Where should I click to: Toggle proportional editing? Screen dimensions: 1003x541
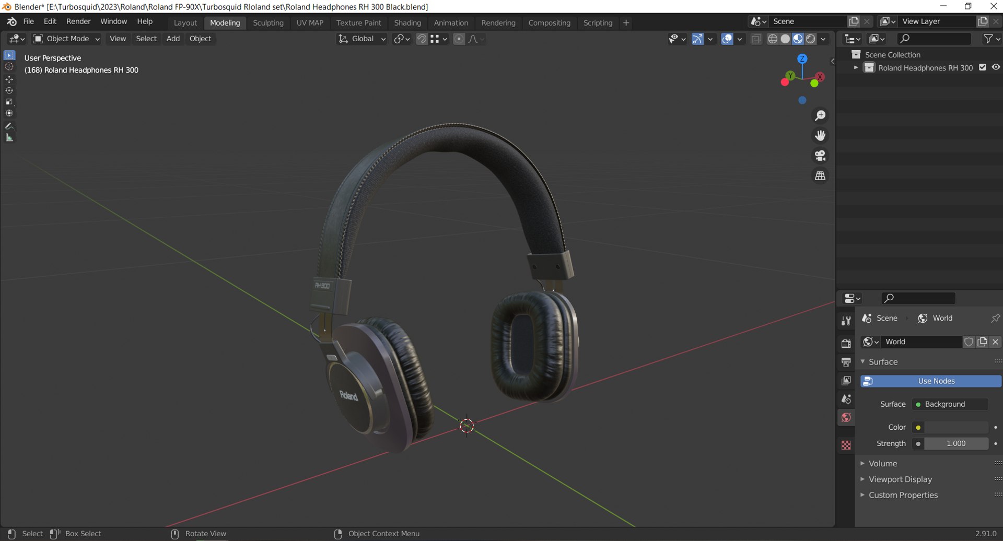click(459, 39)
